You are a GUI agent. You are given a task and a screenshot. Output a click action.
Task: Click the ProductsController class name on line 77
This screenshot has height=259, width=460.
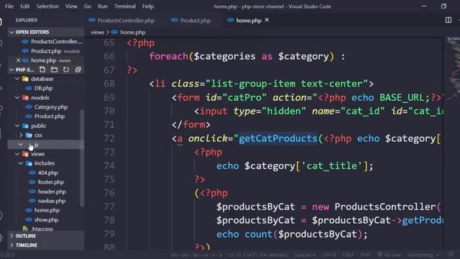[385, 206]
